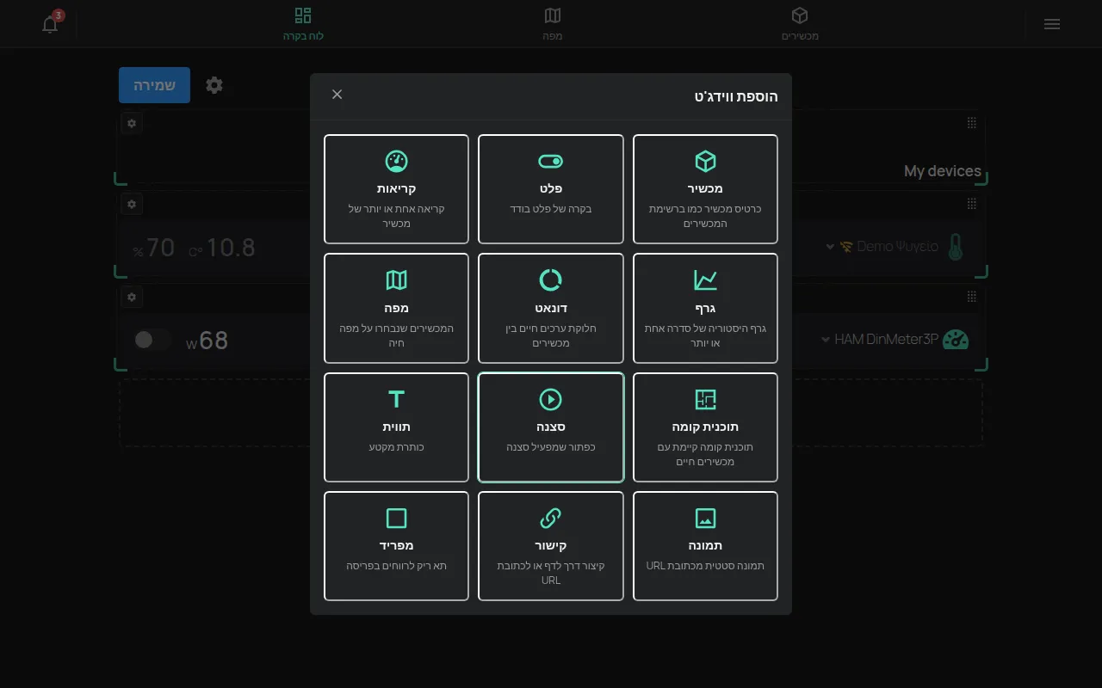Screen dimensions: 1102x688
Task: Click the שמירה save button
Action: click(154, 85)
